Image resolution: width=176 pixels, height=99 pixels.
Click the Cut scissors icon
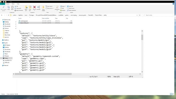click(15, 6)
